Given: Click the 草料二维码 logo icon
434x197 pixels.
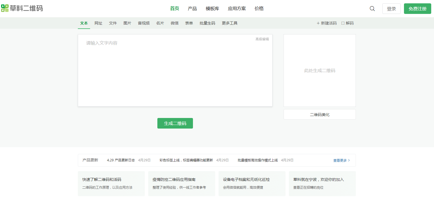Looking at the screenshot, I should [x=4, y=8].
